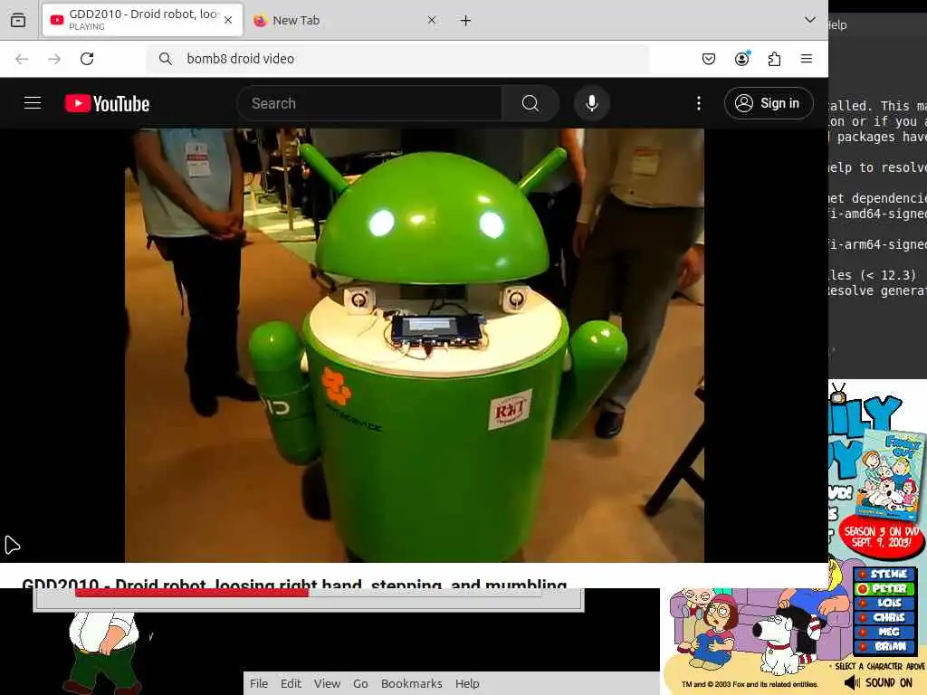Open the YouTube guide hamburger menu
The width and height of the screenshot is (927, 695).
(33, 103)
